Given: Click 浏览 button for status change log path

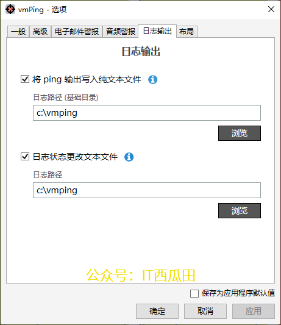Looking at the screenshot, I should coord(240,210).
